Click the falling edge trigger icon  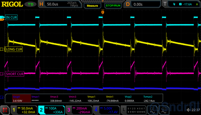(174, 4)
